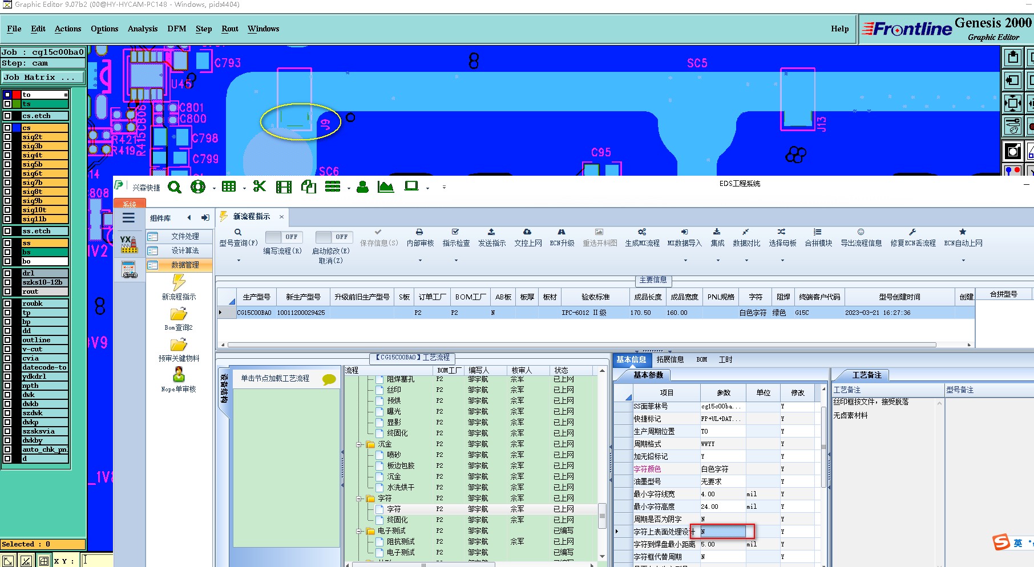Open the Bom查询2 folder icon
Image resolution: width=1034 pixels, height=567 pixels.
179,314
